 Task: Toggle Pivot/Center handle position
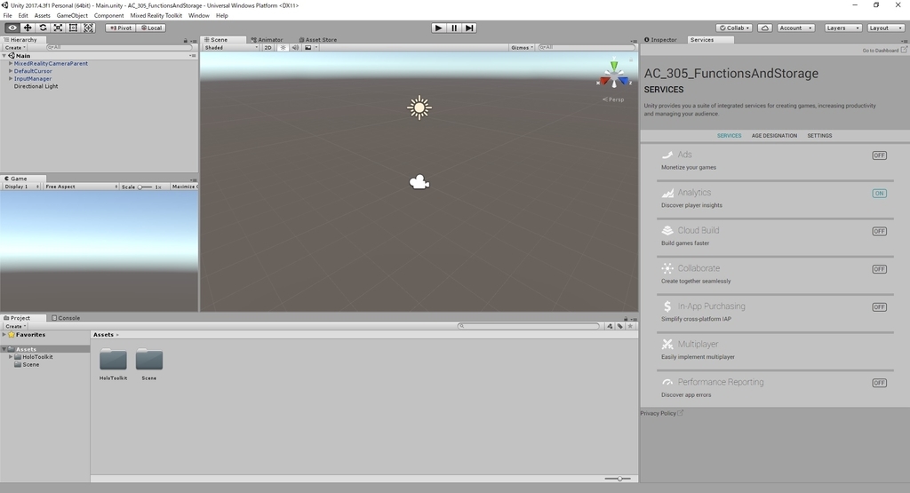121,28
